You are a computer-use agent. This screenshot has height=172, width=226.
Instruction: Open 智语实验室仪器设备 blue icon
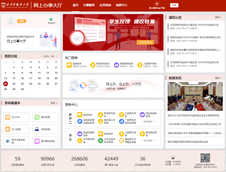pyautogui.click(x=80, y=121)
